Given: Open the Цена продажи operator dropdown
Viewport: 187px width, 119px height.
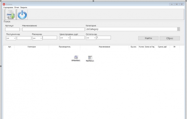Looking at the screenshot, I should pyautogui.click(x=65, y=38).
